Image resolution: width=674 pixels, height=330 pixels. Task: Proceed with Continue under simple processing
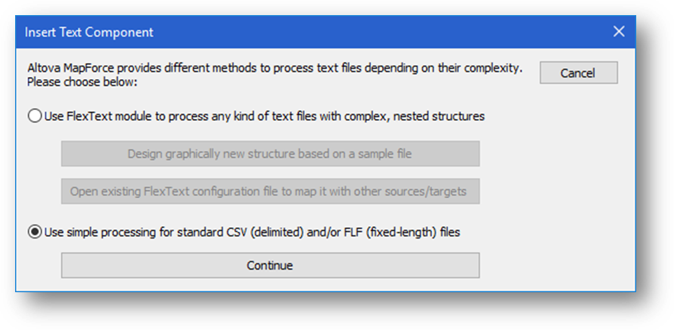[x=270, y=265]
